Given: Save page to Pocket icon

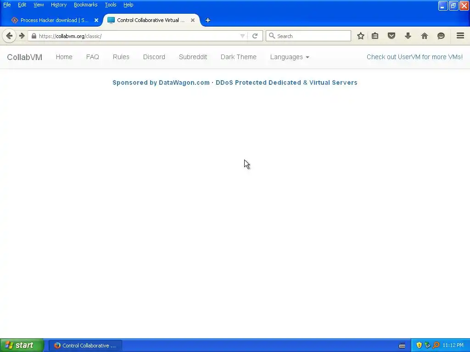Looking at the screenshot, I should point(392,36).
